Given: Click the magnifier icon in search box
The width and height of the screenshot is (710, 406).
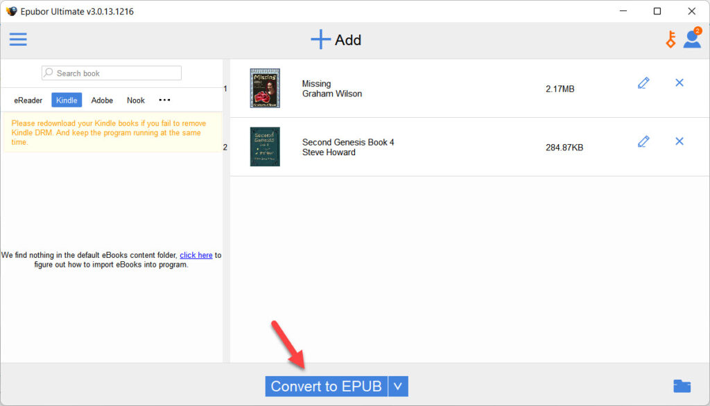Looking at the screenshot, I should tap(49, 73).
